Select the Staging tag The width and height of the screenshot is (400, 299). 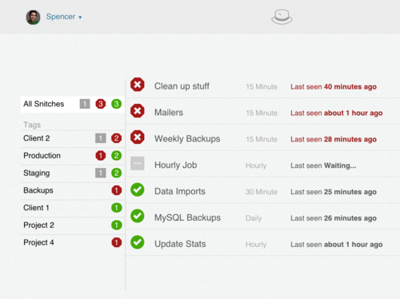coord(73,173)
